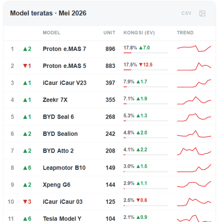Screen dimensions: 220x222
Task: Open Proton e.MAS 7 trend sparkline
Action: (194, 49)
